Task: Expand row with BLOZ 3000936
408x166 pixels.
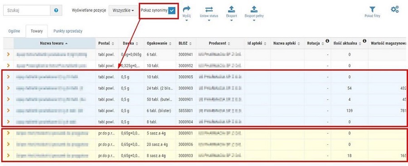Action: click(x=8, y=144)
